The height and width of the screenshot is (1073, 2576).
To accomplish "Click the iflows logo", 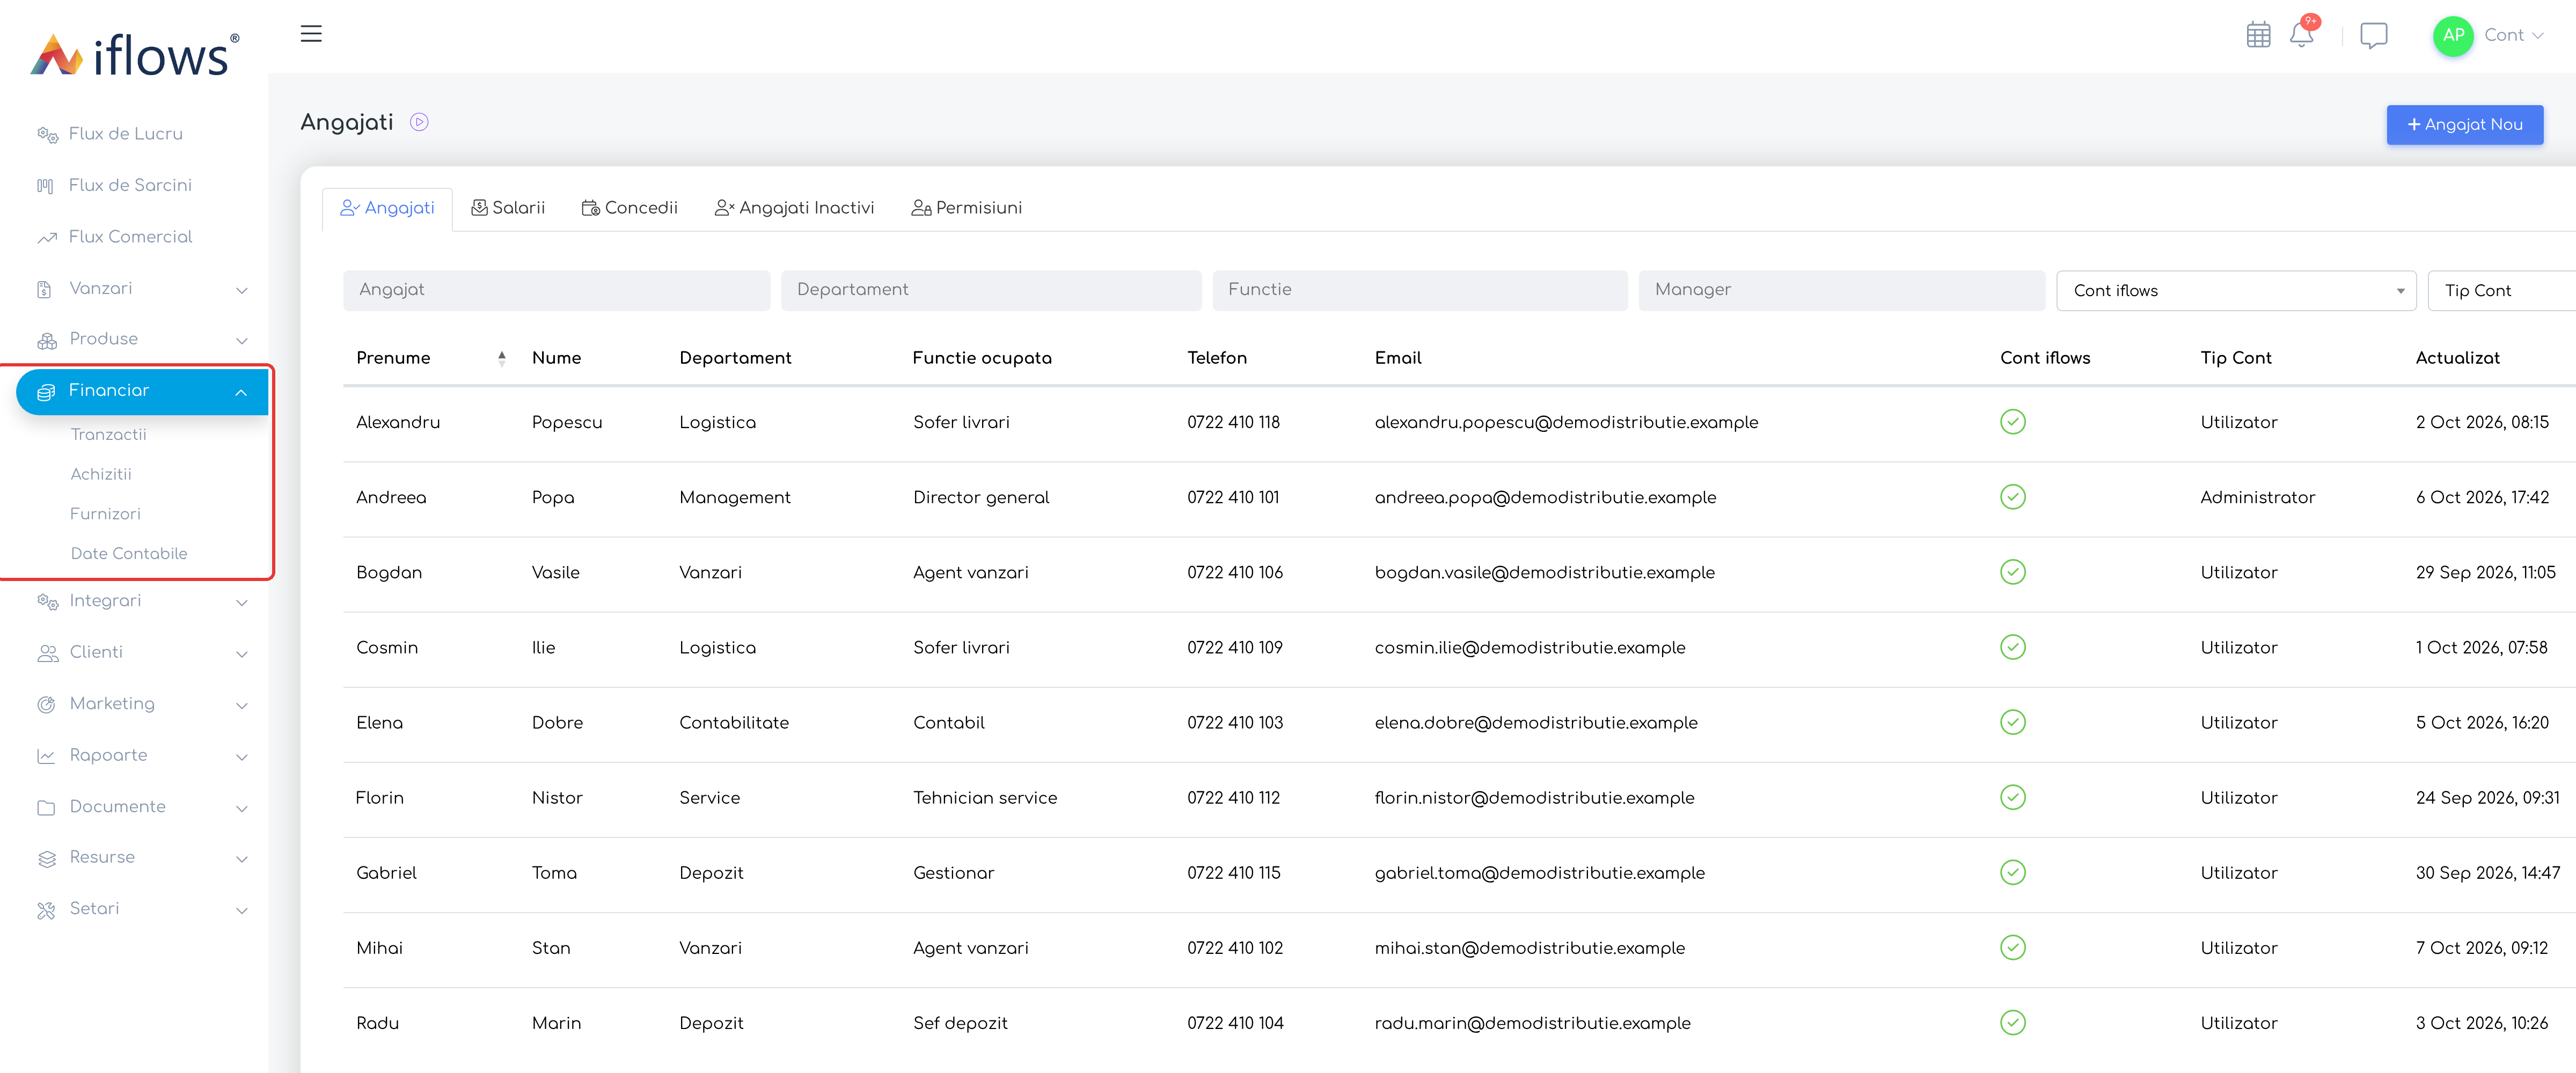I will [x=135, y=55].
